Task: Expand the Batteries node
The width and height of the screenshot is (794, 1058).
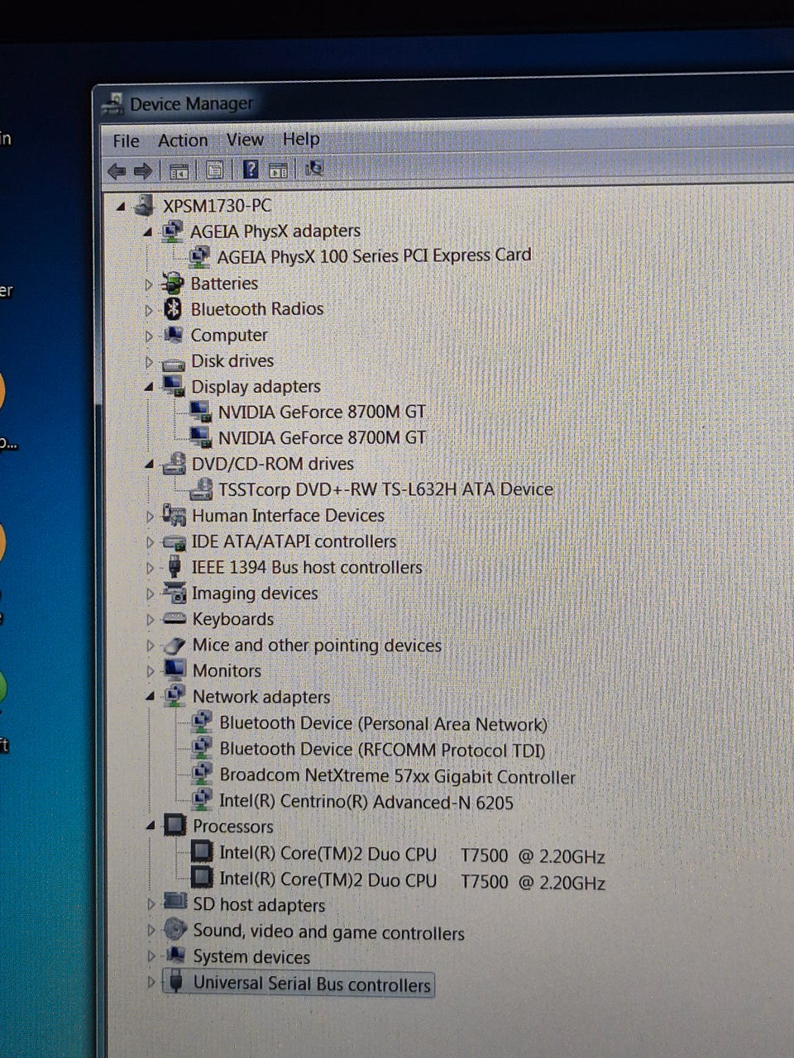Action: 149,284
